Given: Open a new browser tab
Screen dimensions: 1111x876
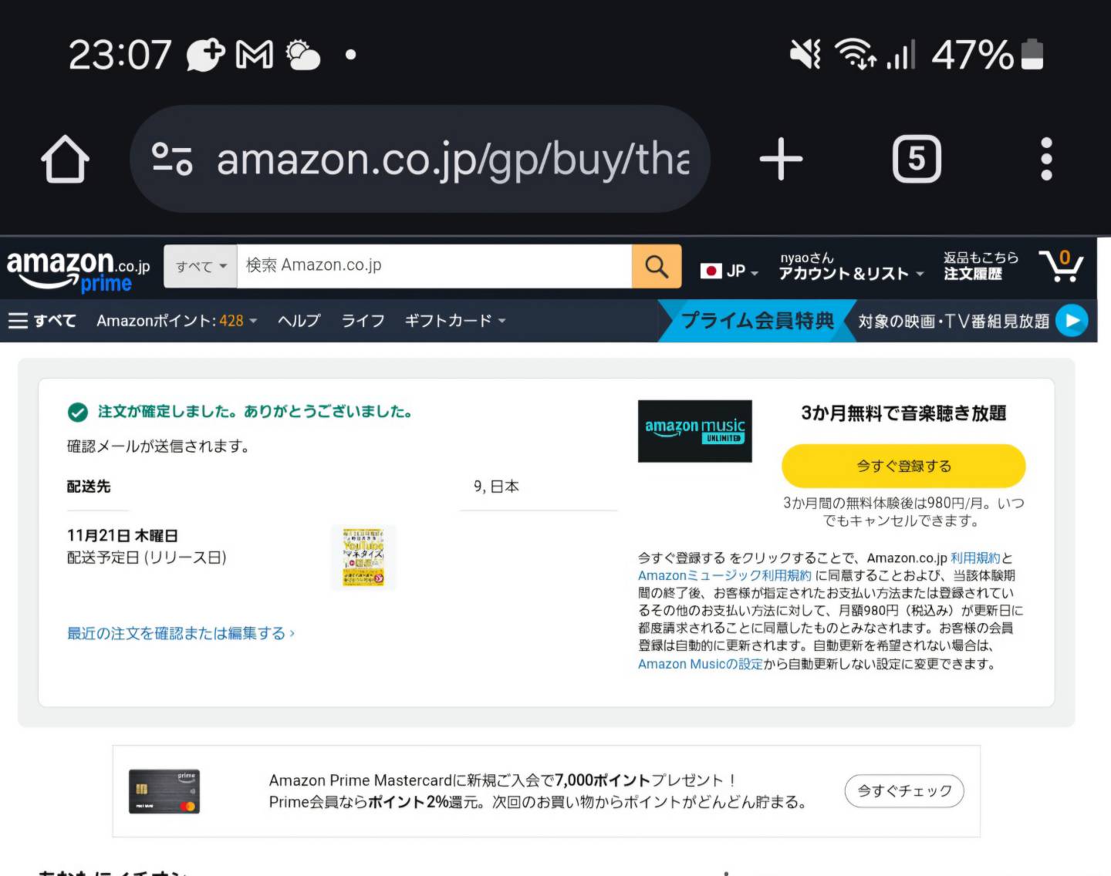Looking at the screenshot, I should tap(781, 159).
